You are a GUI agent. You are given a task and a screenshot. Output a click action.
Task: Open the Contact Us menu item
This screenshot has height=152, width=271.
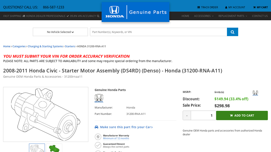pyautogui.click(x=260, y=16)
